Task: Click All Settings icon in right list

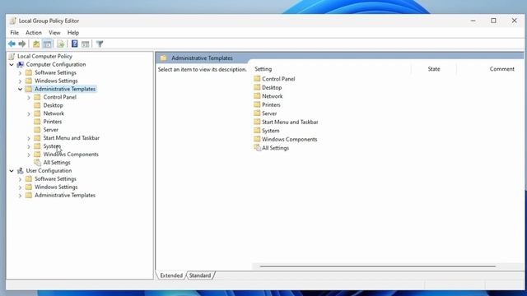Action: 258,148
